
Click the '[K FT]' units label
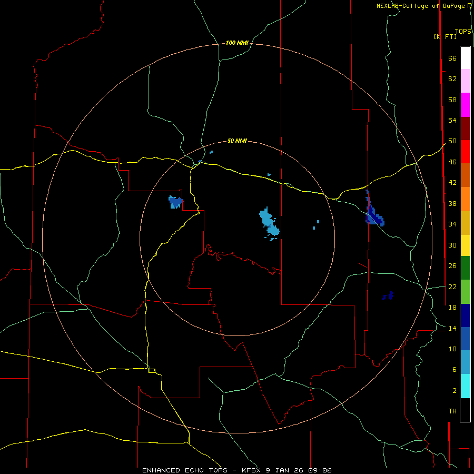(445, 36)
